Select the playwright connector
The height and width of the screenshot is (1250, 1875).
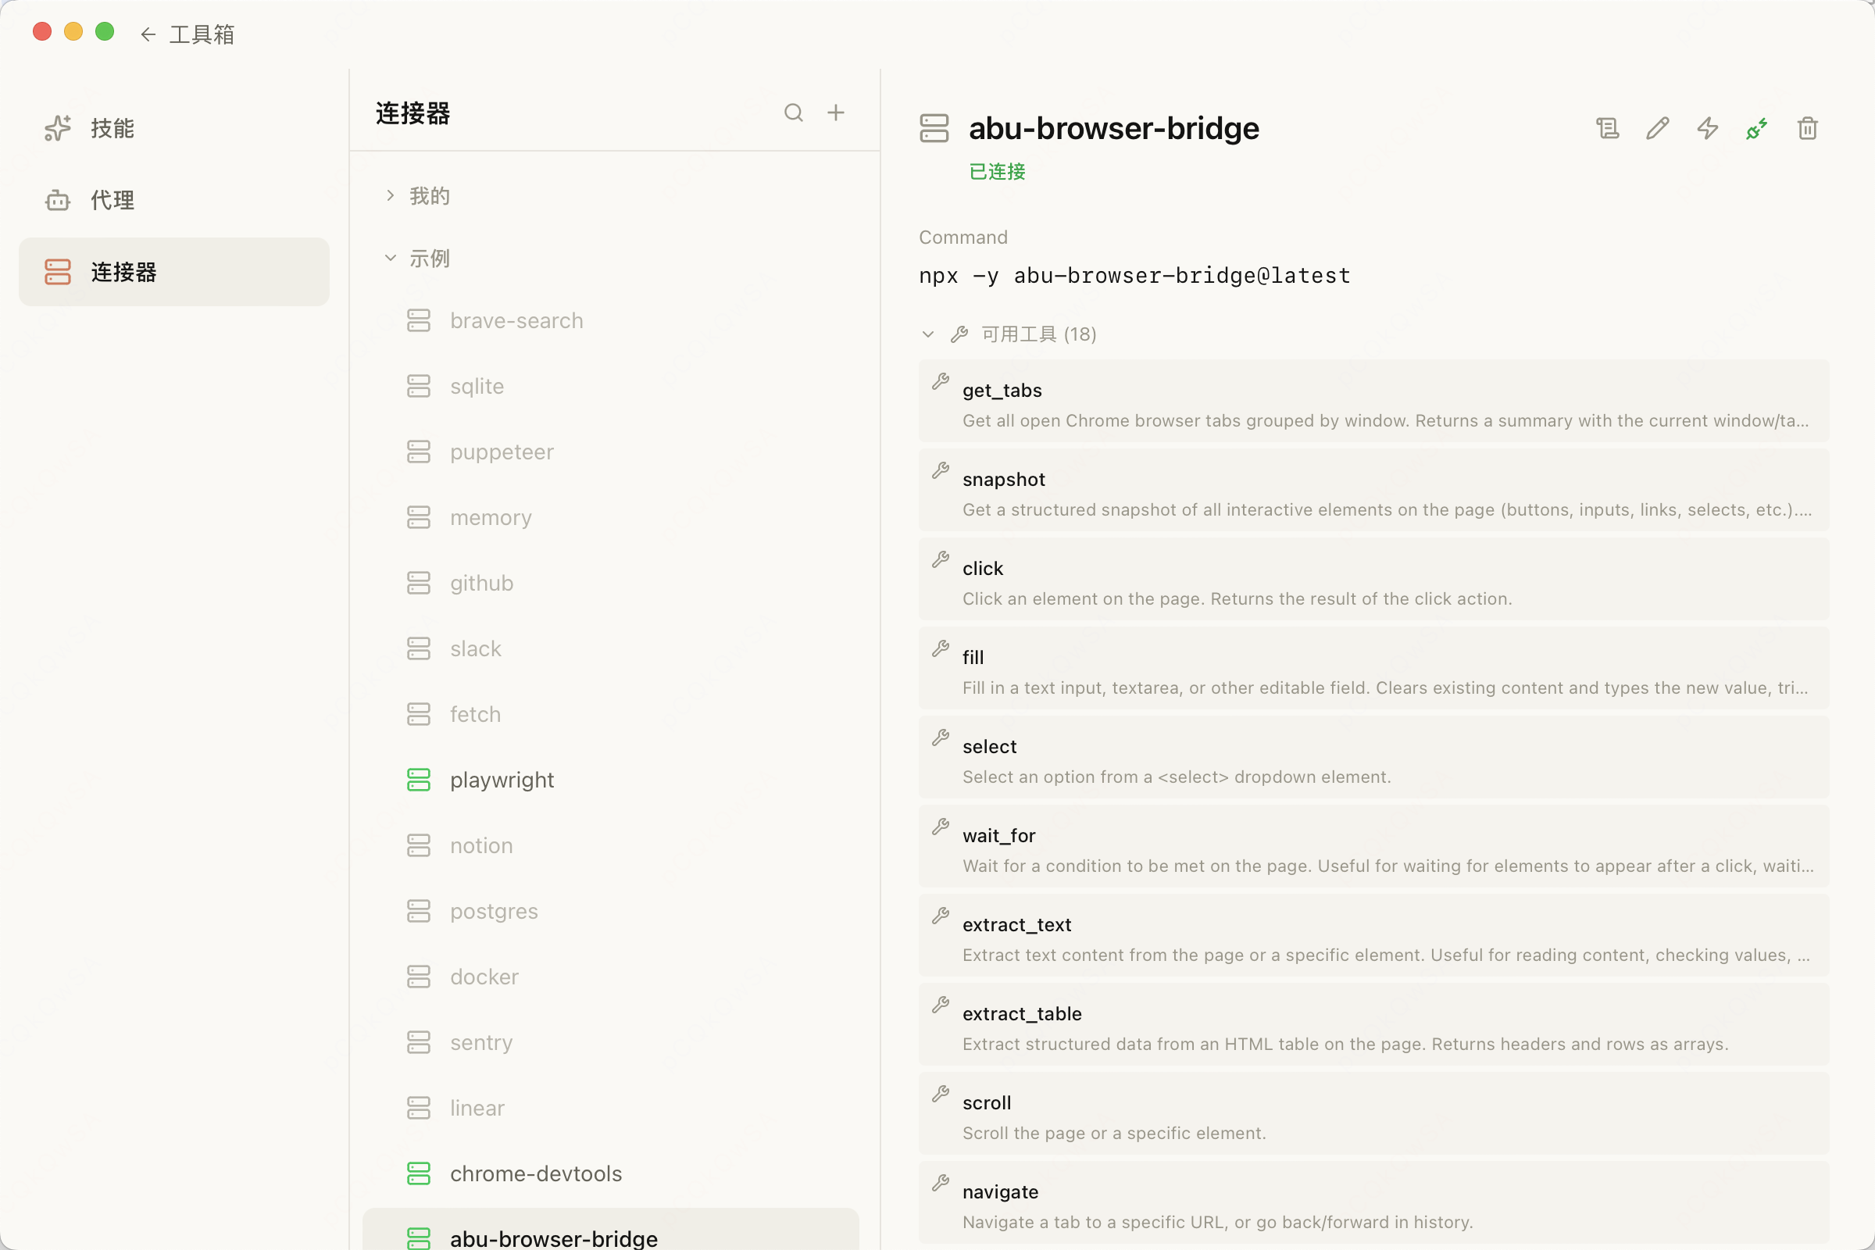tap(611, 780)
